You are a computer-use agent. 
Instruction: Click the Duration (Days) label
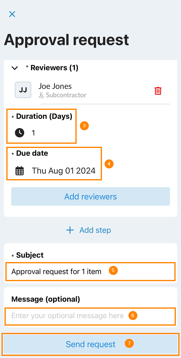44,117
